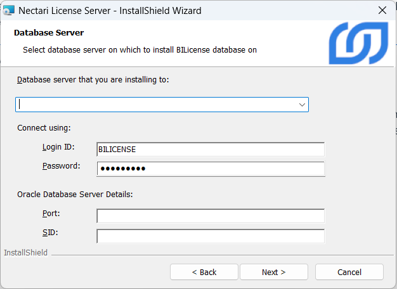397x289 pixels.
Task: Click the "Database server that you are installing to" label
Action: [x=93, y=80]
